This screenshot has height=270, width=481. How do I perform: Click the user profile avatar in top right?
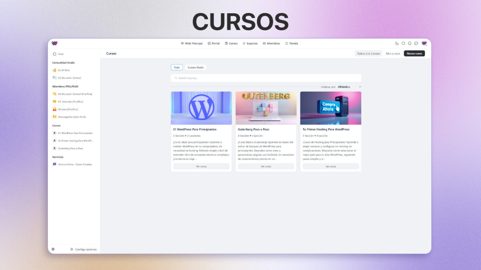click(424, 44)
